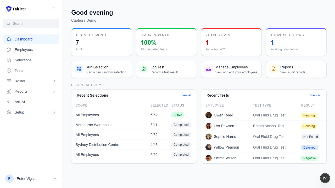Screen dimensions: 335x188
Task: Expand the Setup submenu chevron
Action: [x=54, y=112]
